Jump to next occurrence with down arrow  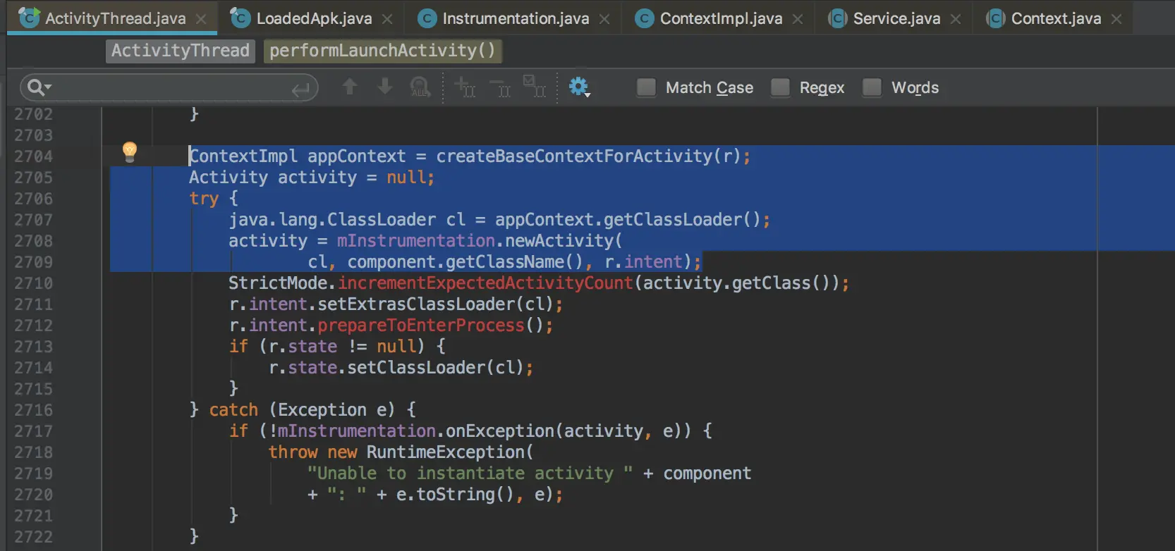[385, 87]
